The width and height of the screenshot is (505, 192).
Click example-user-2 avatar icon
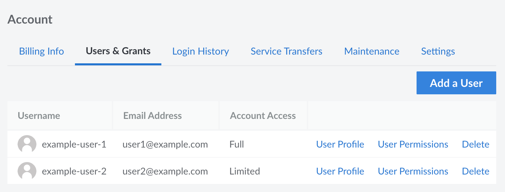[x=27, y=171]
